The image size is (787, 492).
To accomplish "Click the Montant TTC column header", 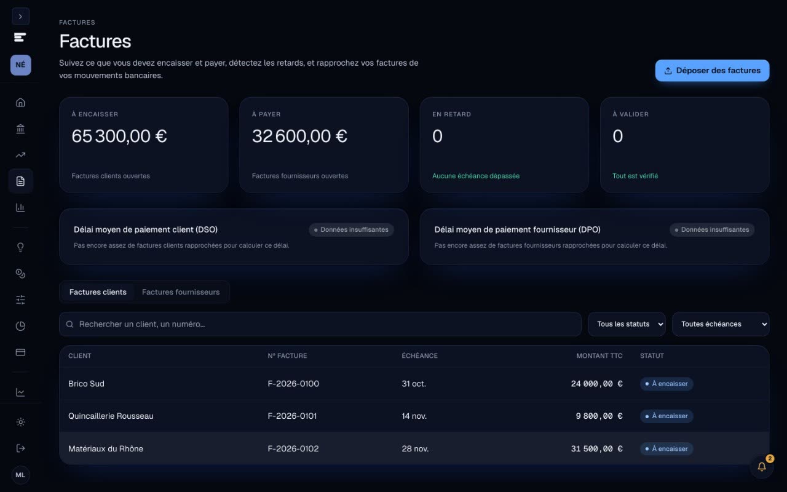I will [599, 356].
